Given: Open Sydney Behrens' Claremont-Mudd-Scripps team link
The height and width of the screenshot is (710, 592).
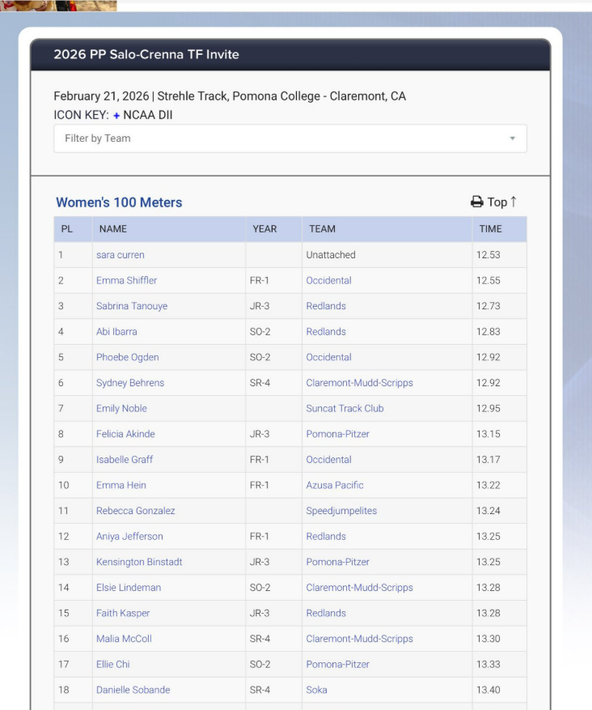Looking at the screenshot, I should click(359, 383).
